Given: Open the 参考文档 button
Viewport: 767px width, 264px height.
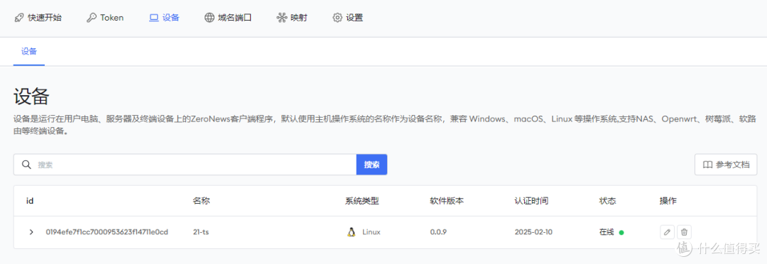Looking at the screenshot, I should (x=726, y=165).
